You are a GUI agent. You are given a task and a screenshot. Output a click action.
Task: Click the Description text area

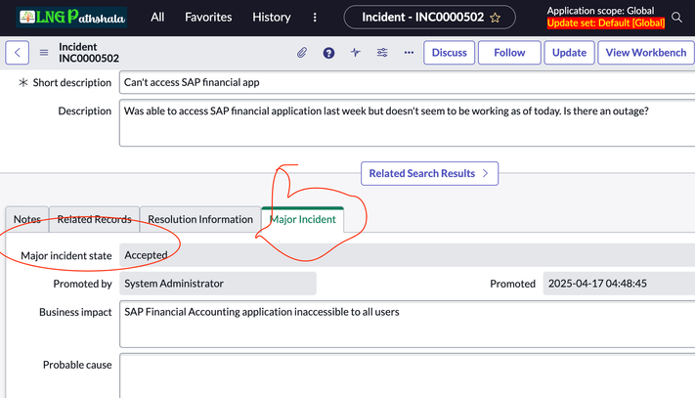click(x=407, y=123)
